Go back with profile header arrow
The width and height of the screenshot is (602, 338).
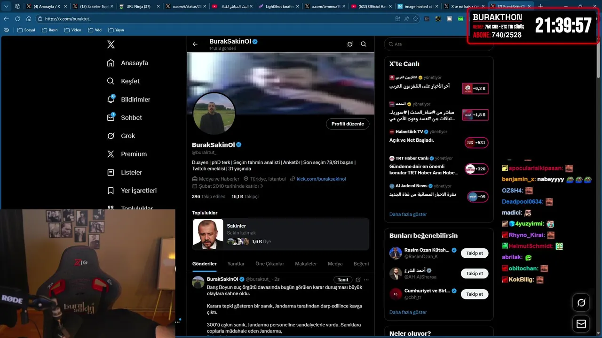[195, 44]
